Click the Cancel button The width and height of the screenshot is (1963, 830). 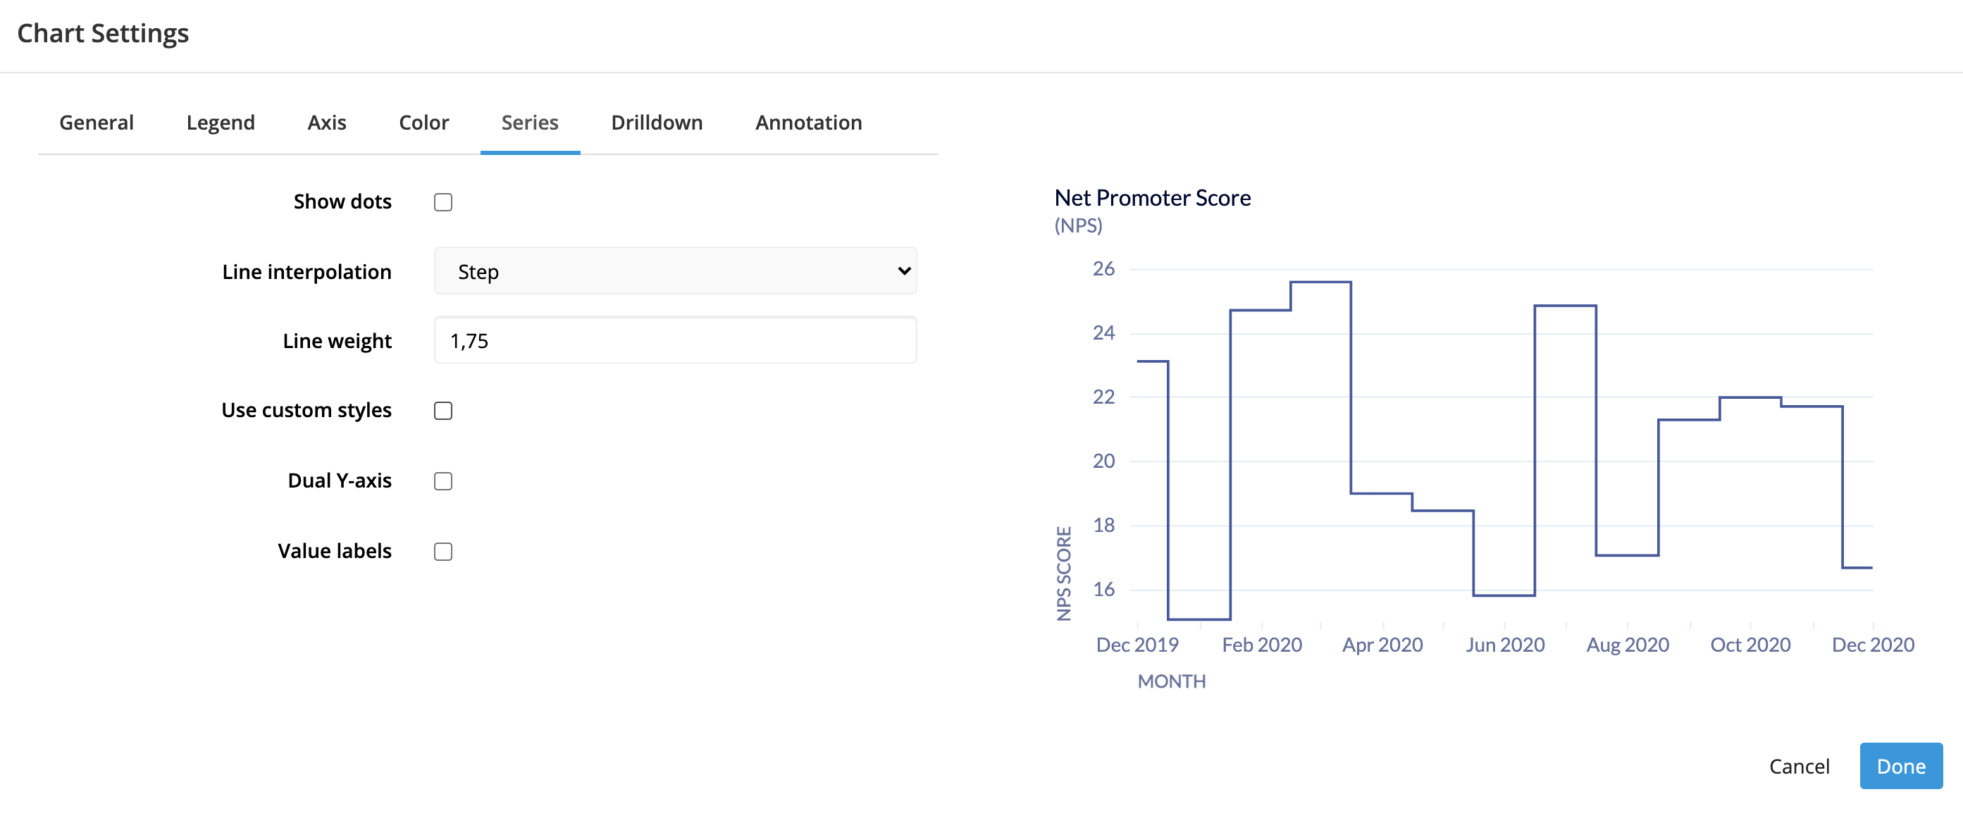[1799, 766]
